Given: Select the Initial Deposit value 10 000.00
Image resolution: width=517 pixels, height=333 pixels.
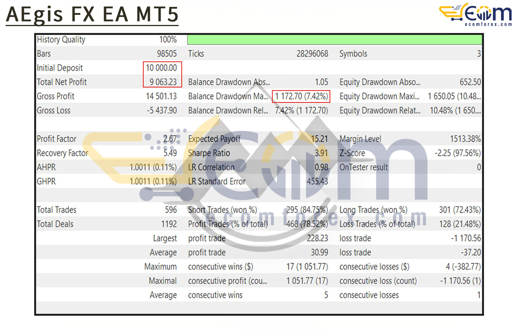Looking at the screenshot, I should click(161, 68).
